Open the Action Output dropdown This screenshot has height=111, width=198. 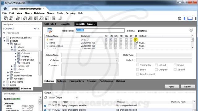pos(77,97)
